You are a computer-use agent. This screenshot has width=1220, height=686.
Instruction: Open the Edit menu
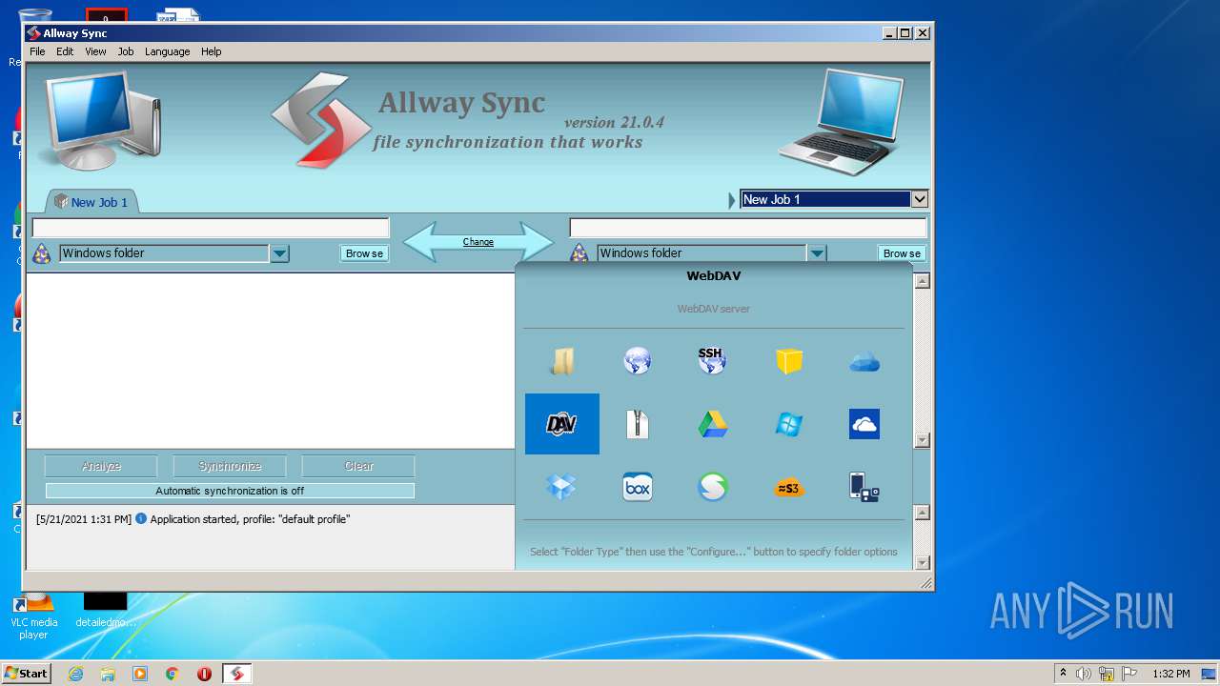pyautogui.click(x=65, y=51)
